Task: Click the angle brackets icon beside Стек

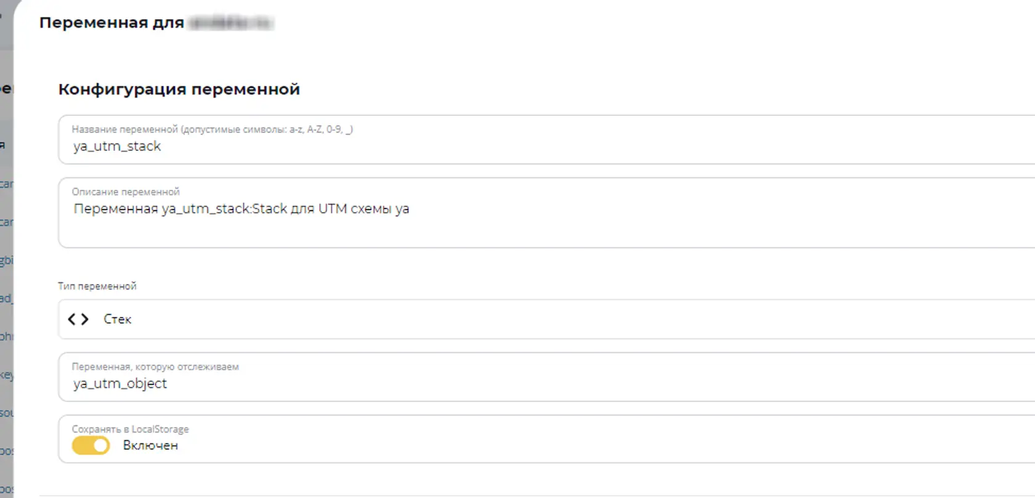Action: pyautogui.click(x=78, y=319)
